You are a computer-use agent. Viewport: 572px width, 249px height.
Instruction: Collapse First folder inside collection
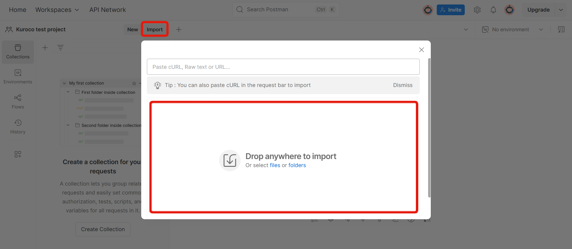pos(68,92)
